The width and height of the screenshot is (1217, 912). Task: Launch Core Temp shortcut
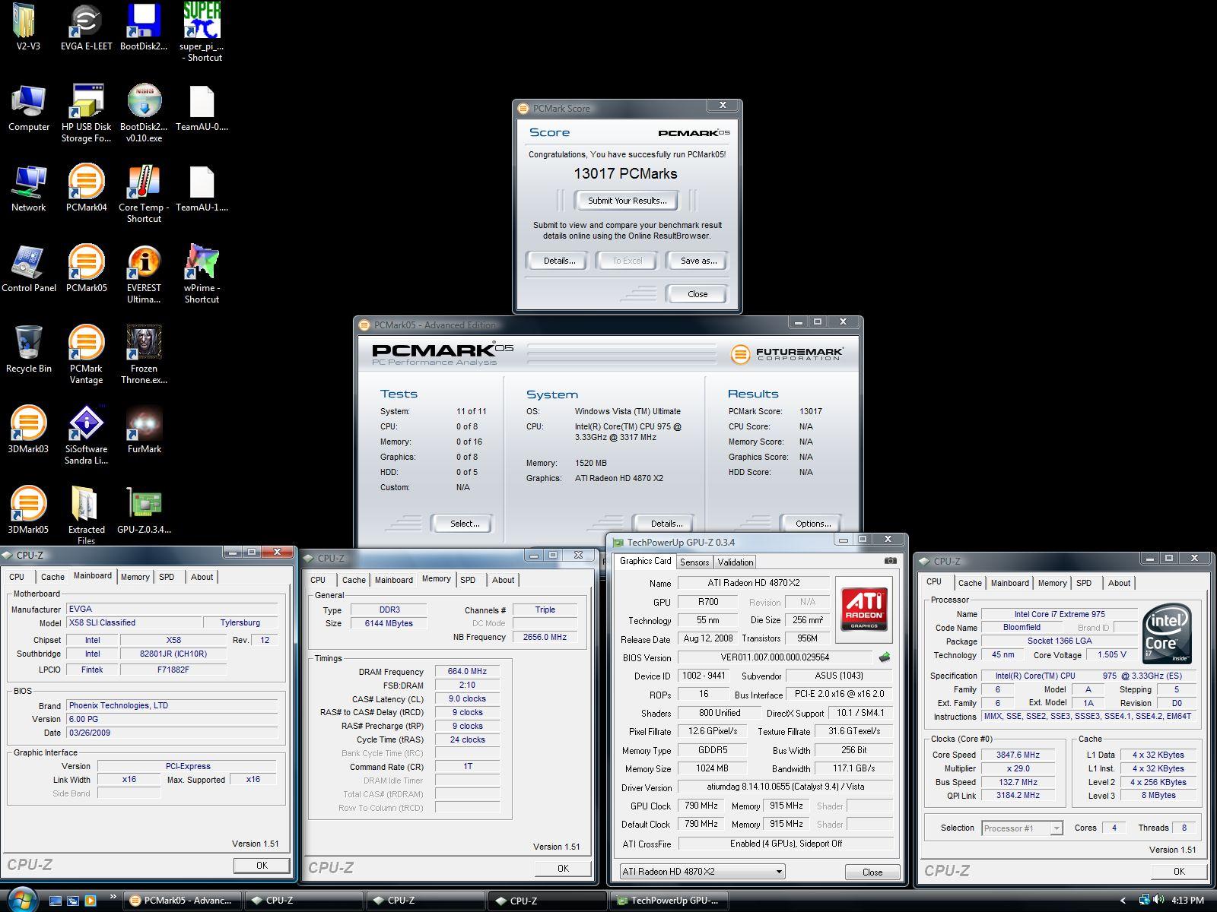click(145, 182)
